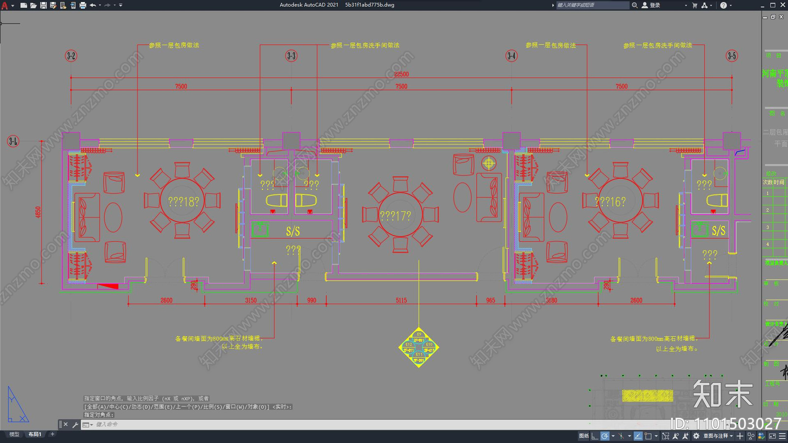
Task: Click the search magnifier icon
Action: pos(635,5)
